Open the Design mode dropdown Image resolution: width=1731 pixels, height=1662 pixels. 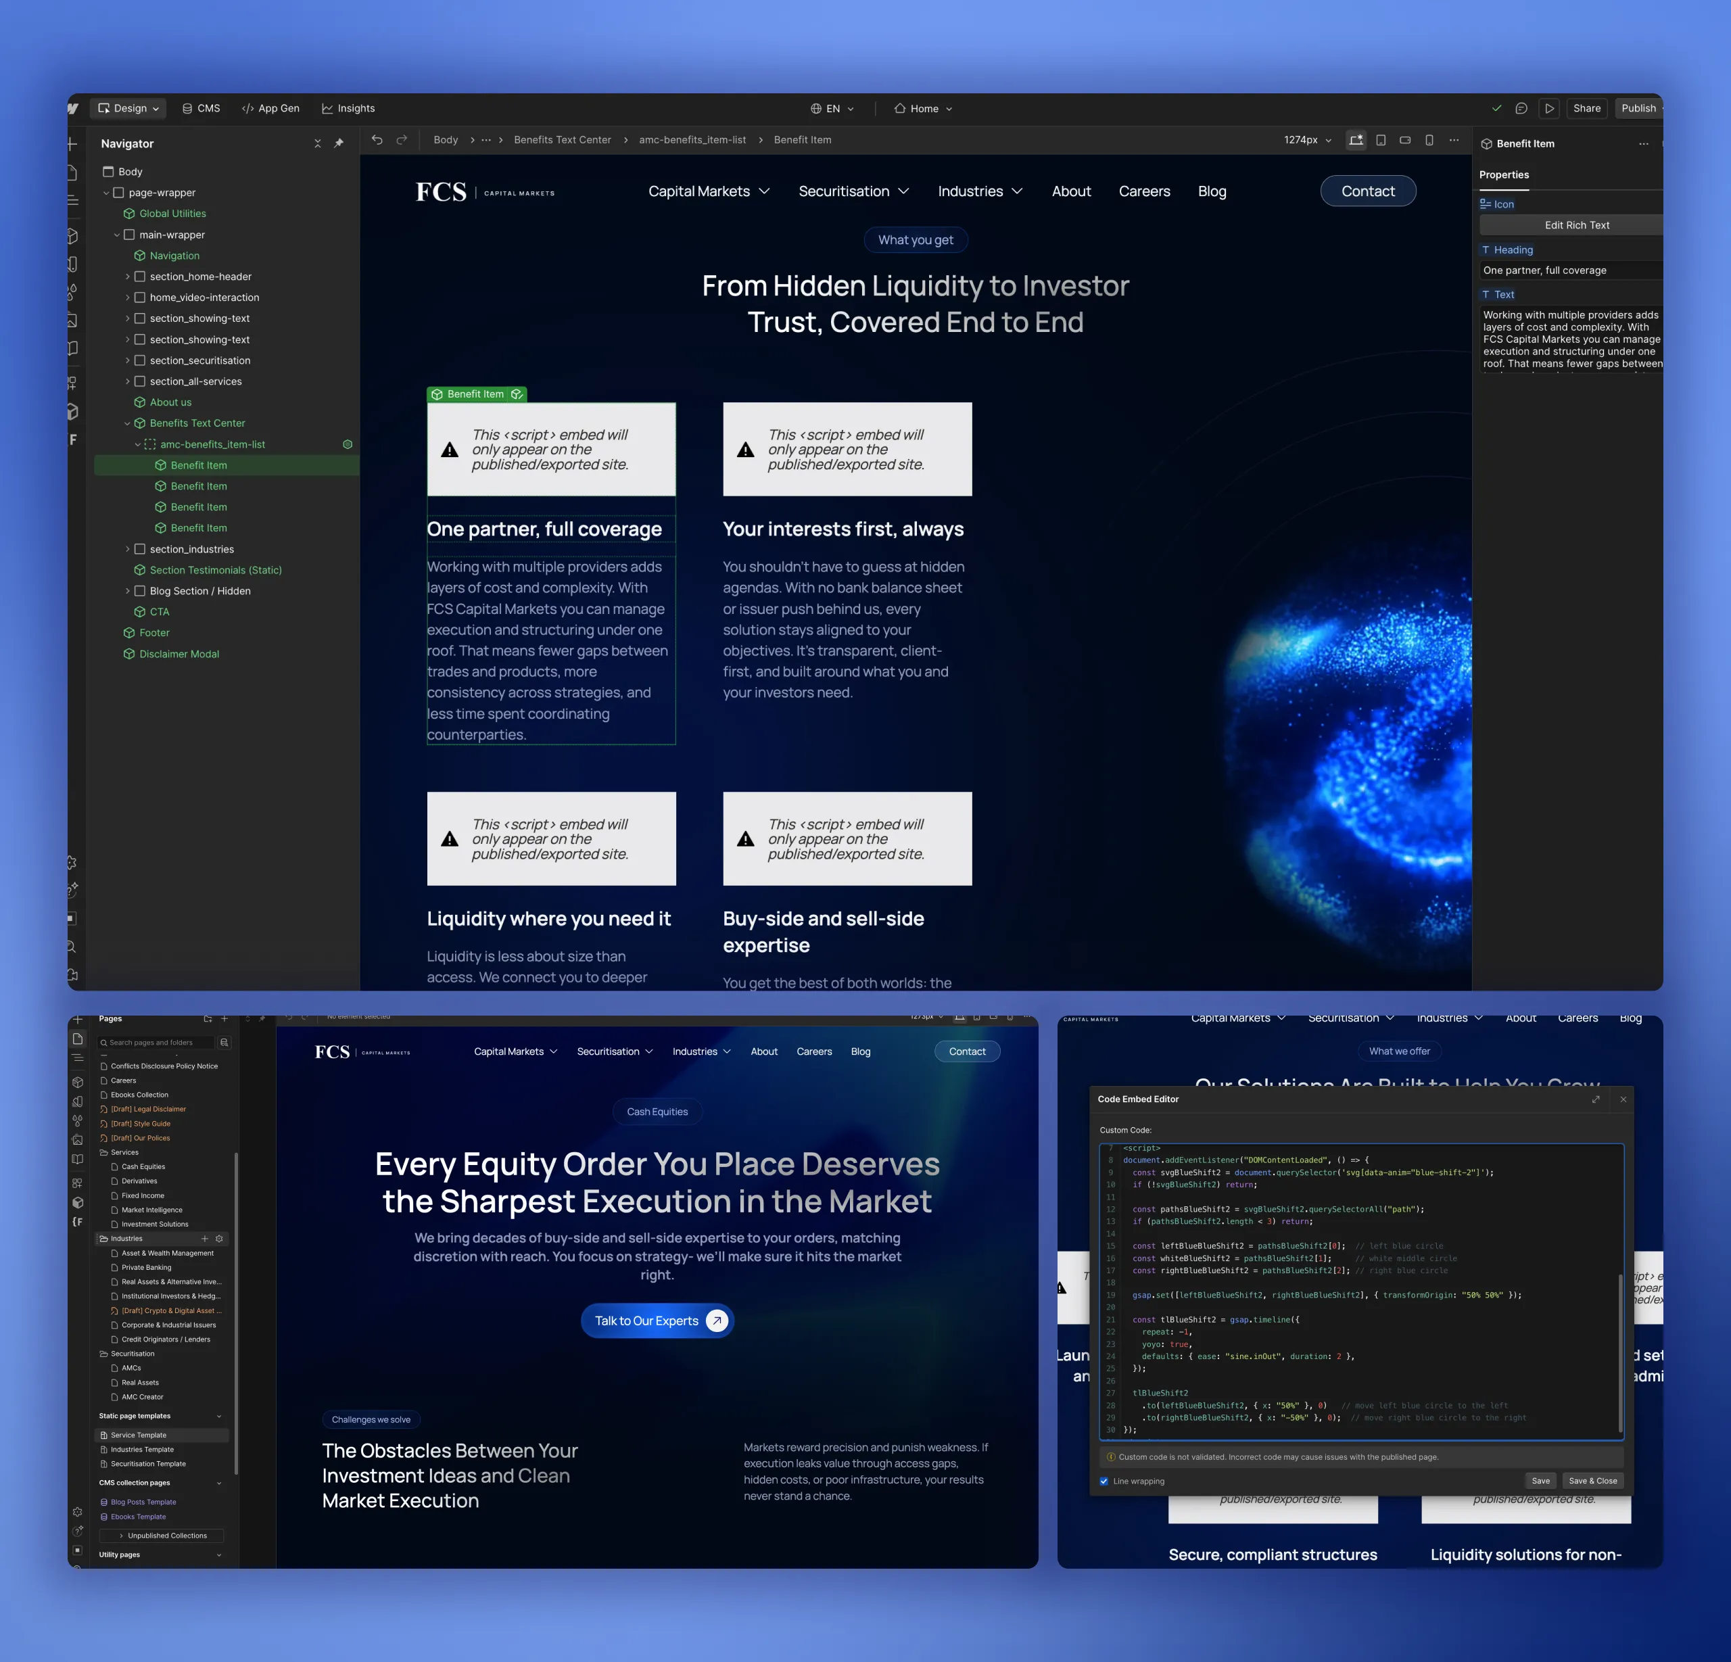[x=128, y=108]
